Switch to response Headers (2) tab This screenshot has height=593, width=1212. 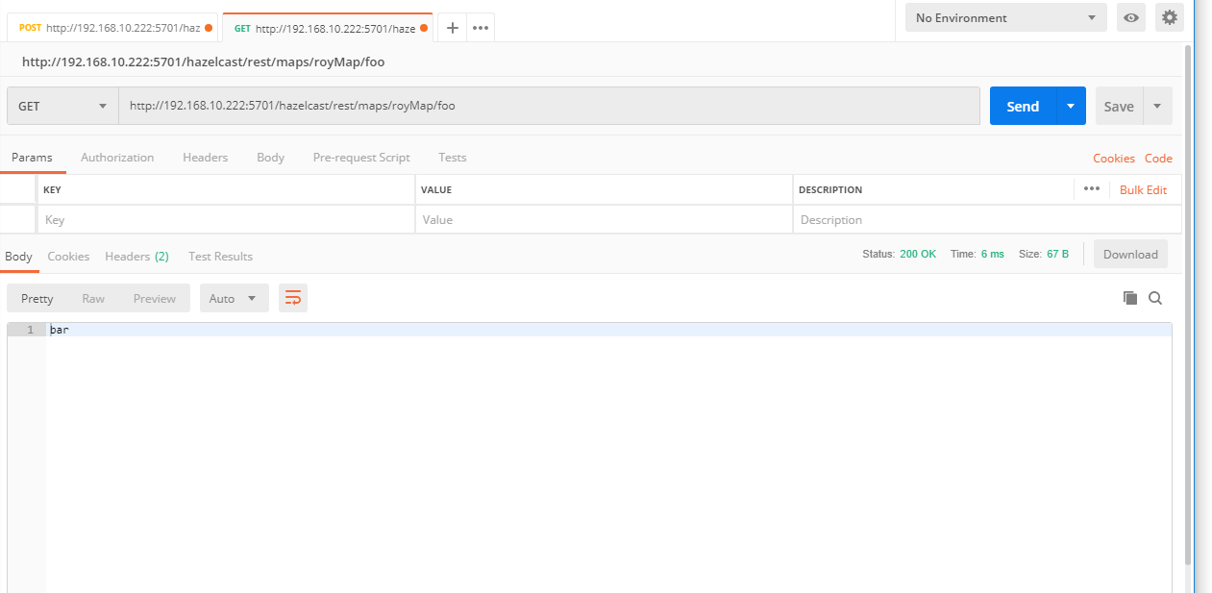pyautogui.click(x=136, y=257)
